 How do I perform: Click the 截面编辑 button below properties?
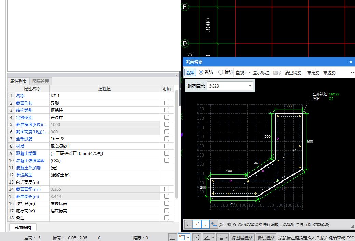coord(23,227)
